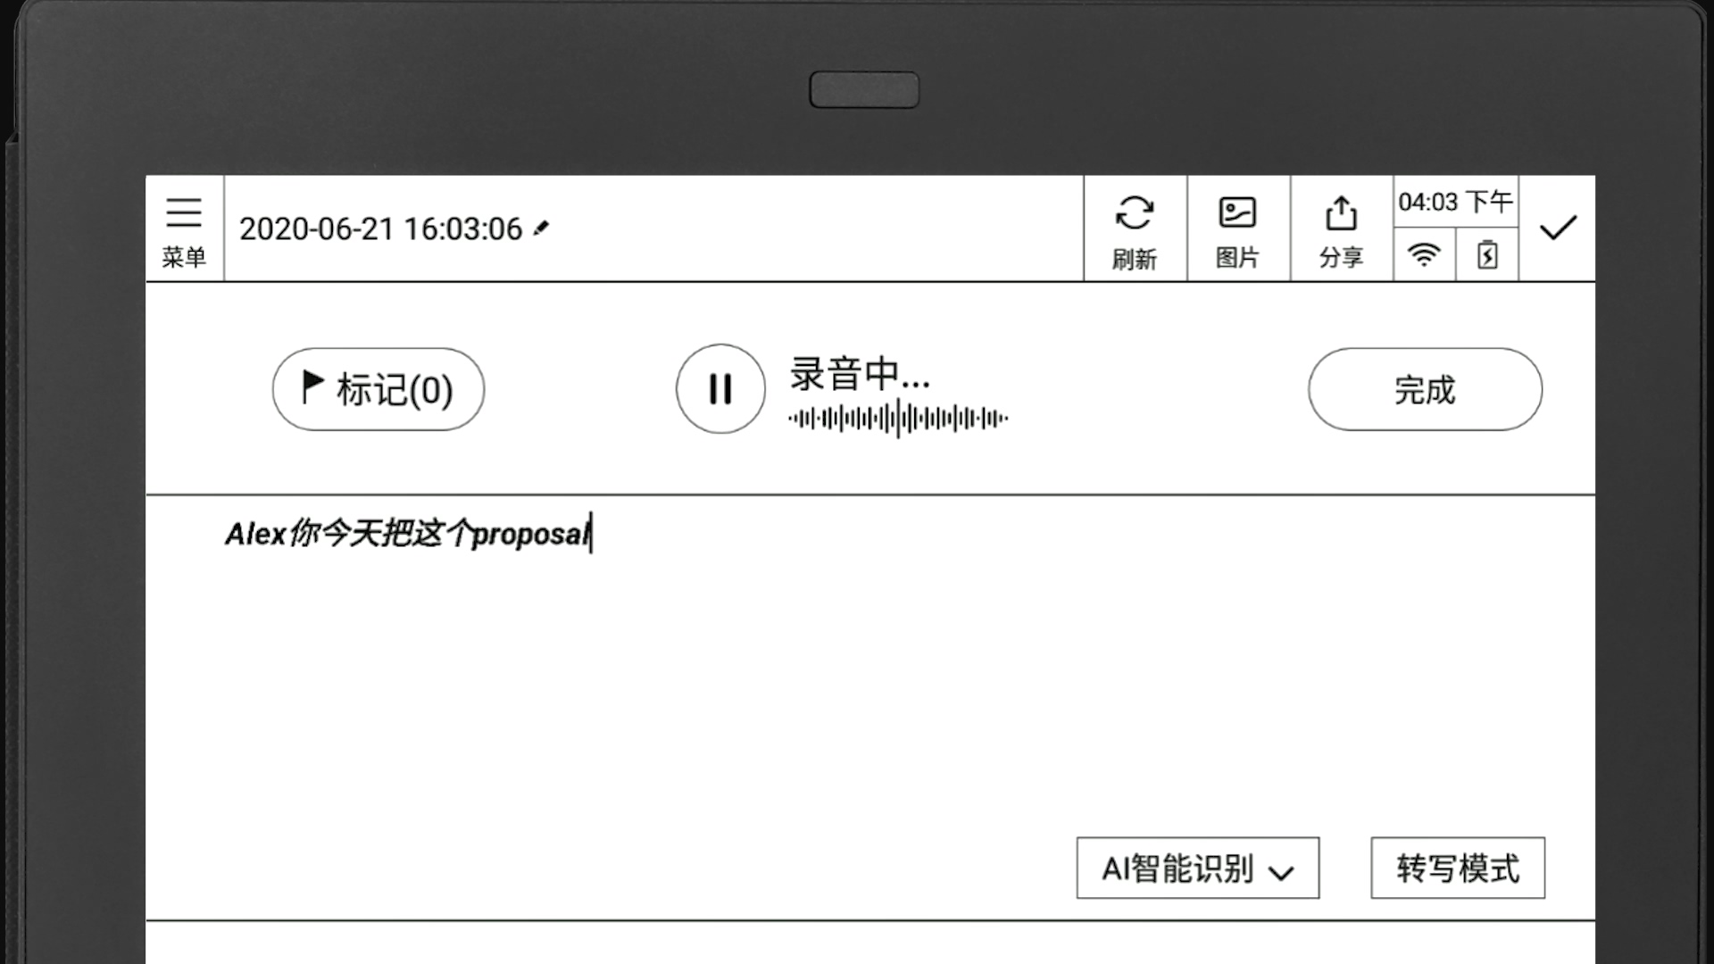Click the image/图片 icon
The height and width of the screenshot is (964, 1714).
point(1238,228)
